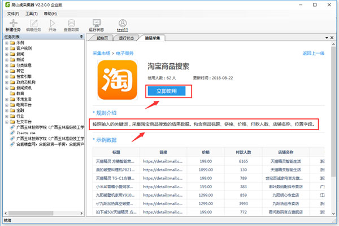
Task: Click the task icon beside ibaotu.com
Action: (x=12, y=133)
